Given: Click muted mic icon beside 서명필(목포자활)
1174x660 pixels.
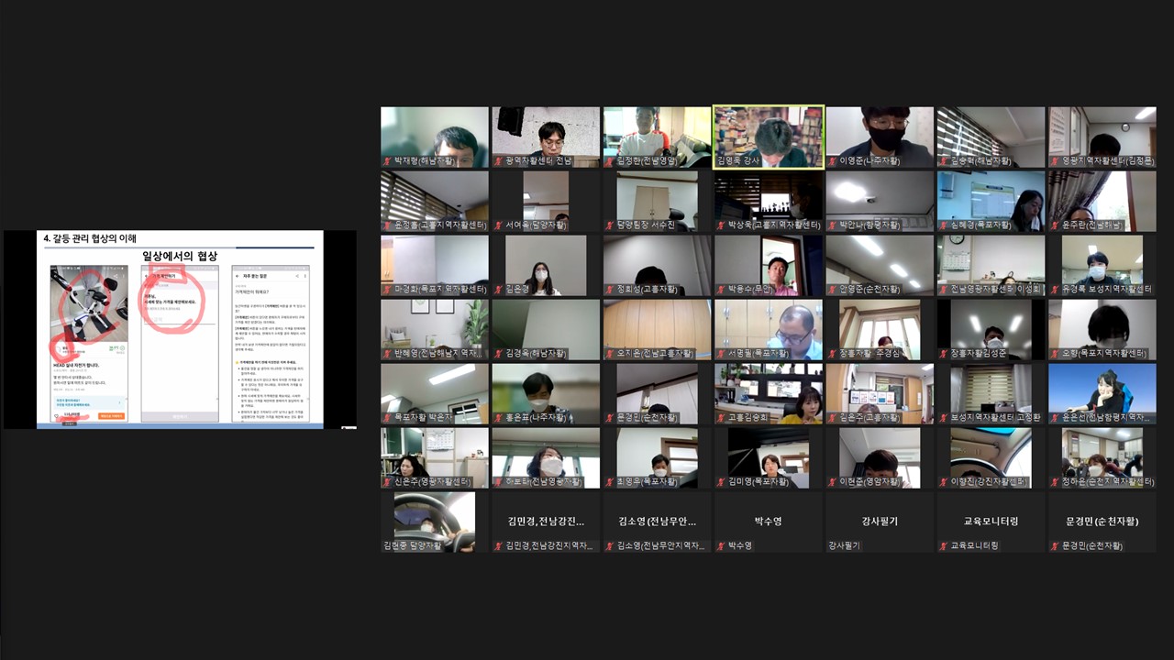Looking at the screenshot, I should point(721,354).
